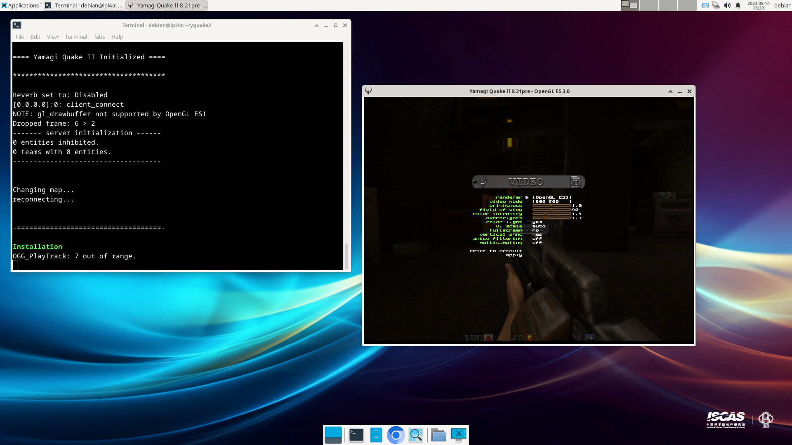Toggle the fullscreen setting
Viewport: 792px width, 445px height.
535,230
